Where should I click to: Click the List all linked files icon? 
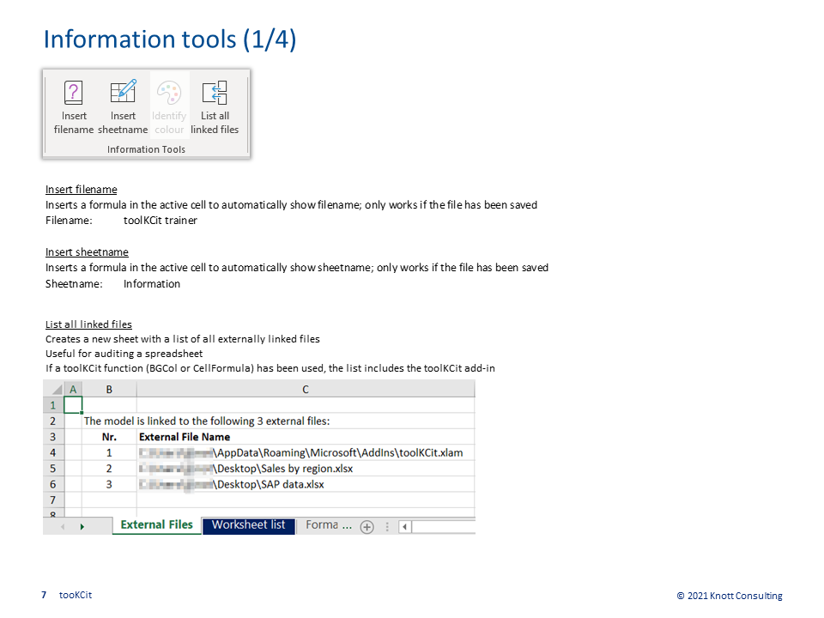pyautogui.click(x=215, y=107)
